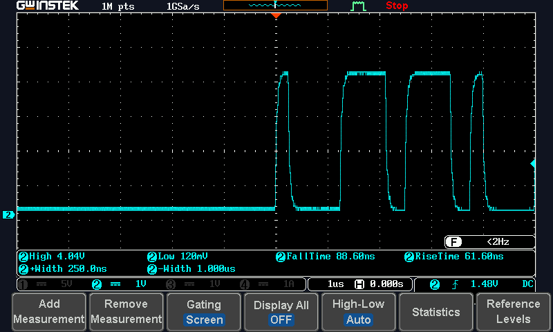Click the cyan trigger level arrow on right edge
Screen dimensions: 553x332
tap(532, 164)
